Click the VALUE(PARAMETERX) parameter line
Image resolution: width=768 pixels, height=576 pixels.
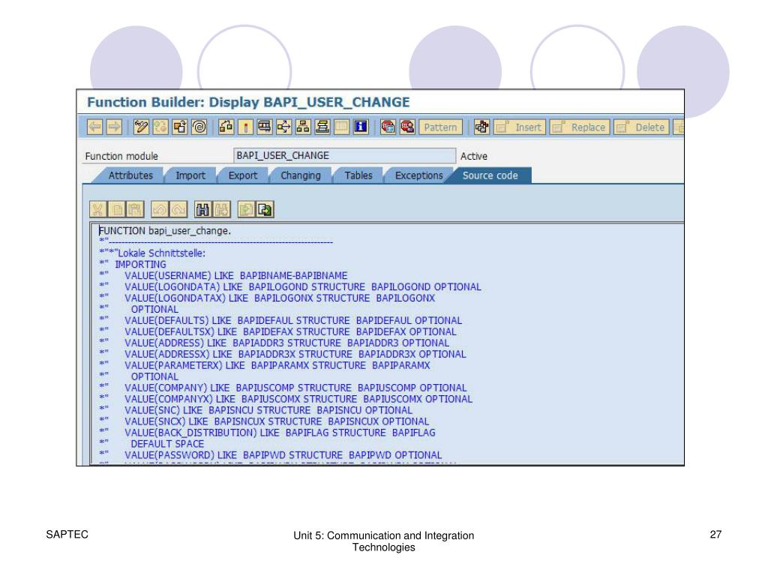click(265, 366)
